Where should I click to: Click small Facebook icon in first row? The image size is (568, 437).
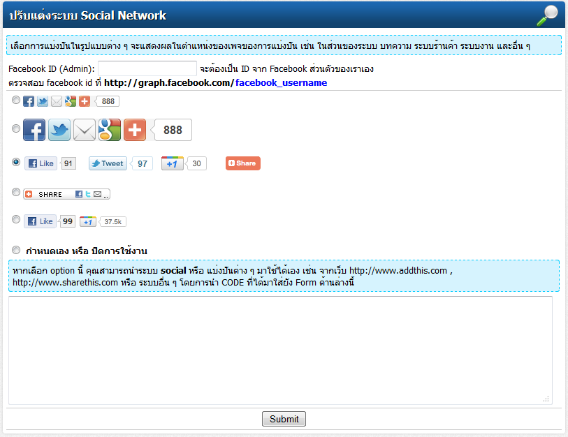point(29,101)
